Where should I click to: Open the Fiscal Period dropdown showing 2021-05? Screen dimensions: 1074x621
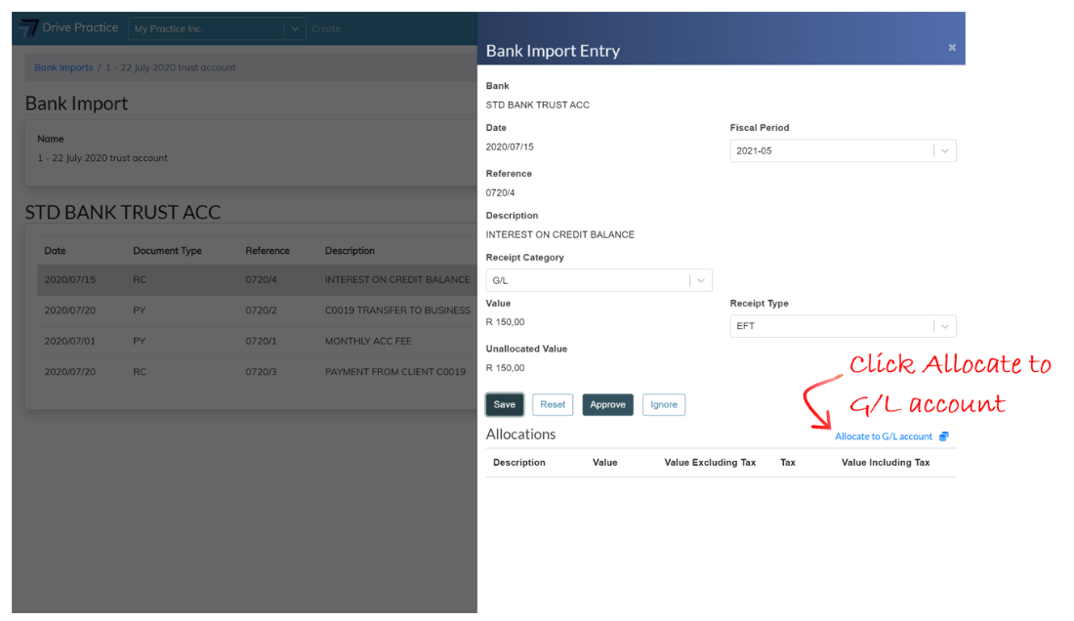(843, 150)
